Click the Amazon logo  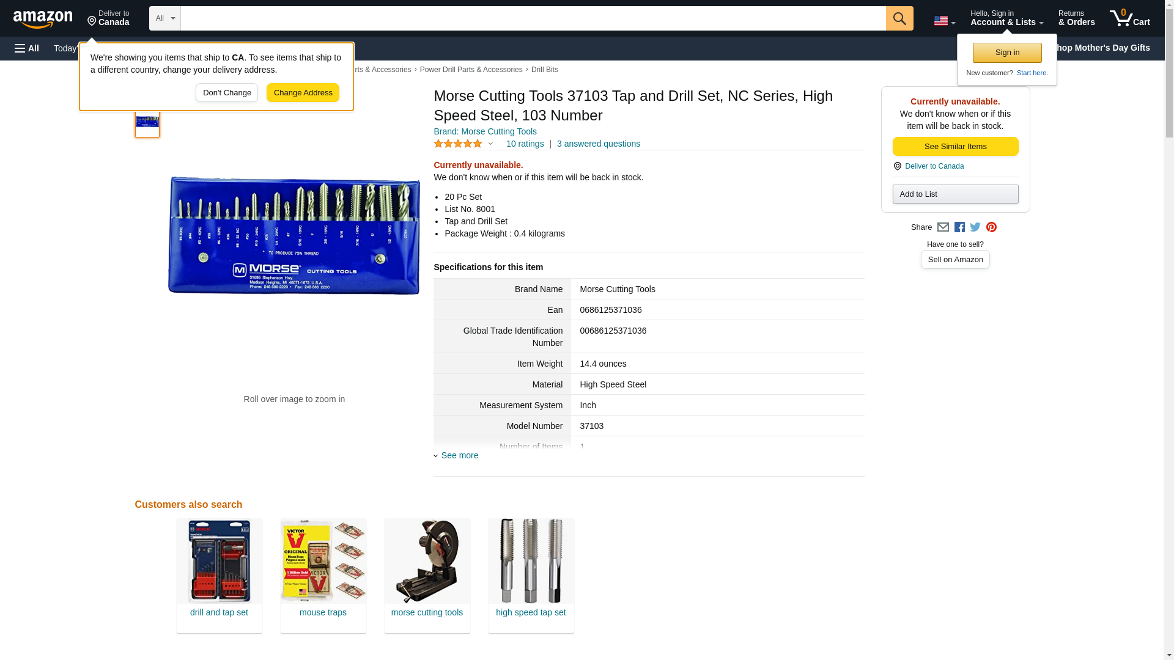(x=43, y=19)
